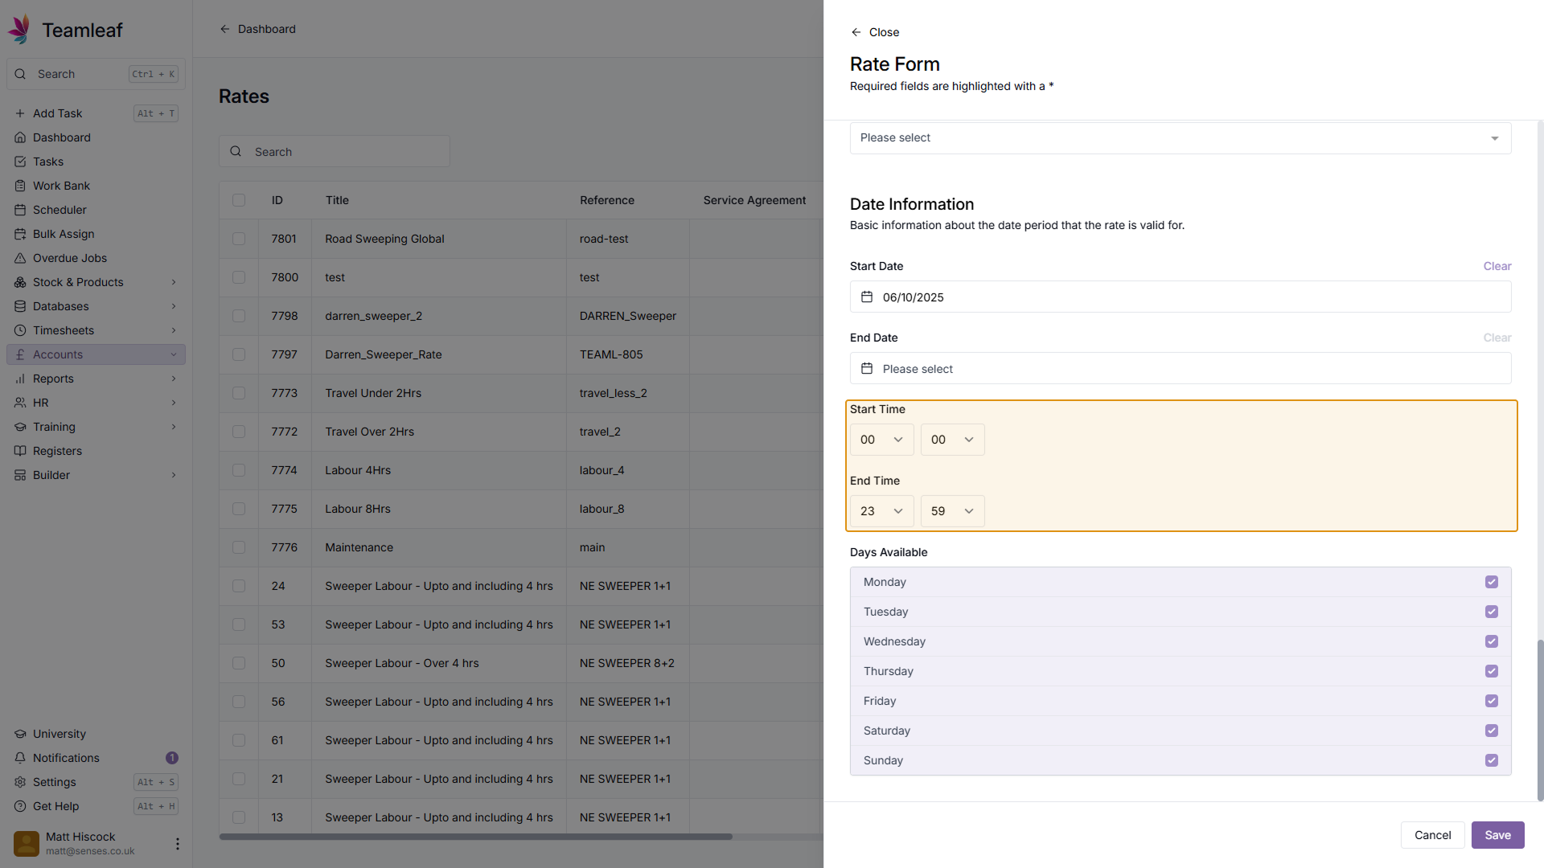The image size is (1544, 868).
Task: Open the Start Time hour dropdown
Action: [x=881, y=440]
